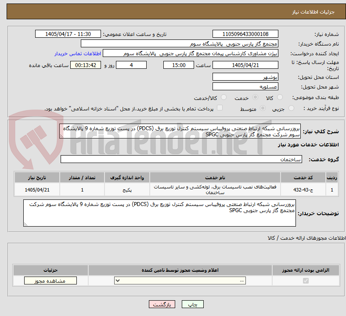
Task: Click the buyer organization name field
Action: pyautogui.click(x=180, y=43)
